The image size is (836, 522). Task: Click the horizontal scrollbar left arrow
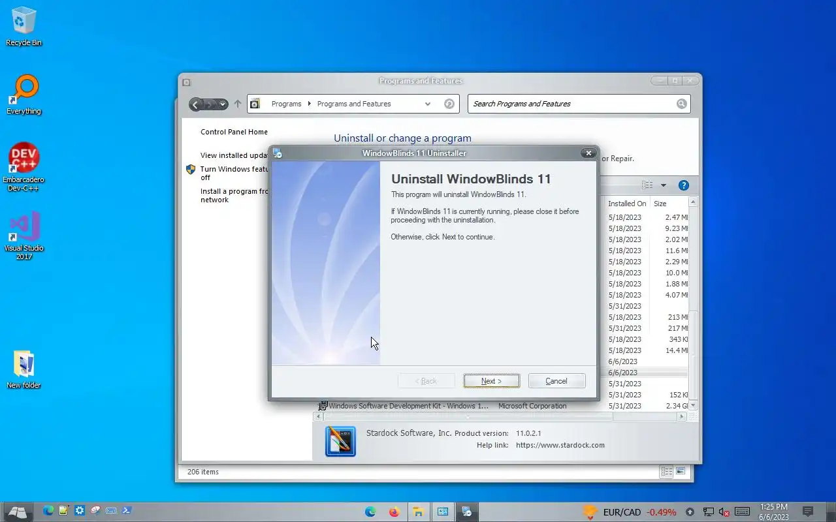coord(318,416)
